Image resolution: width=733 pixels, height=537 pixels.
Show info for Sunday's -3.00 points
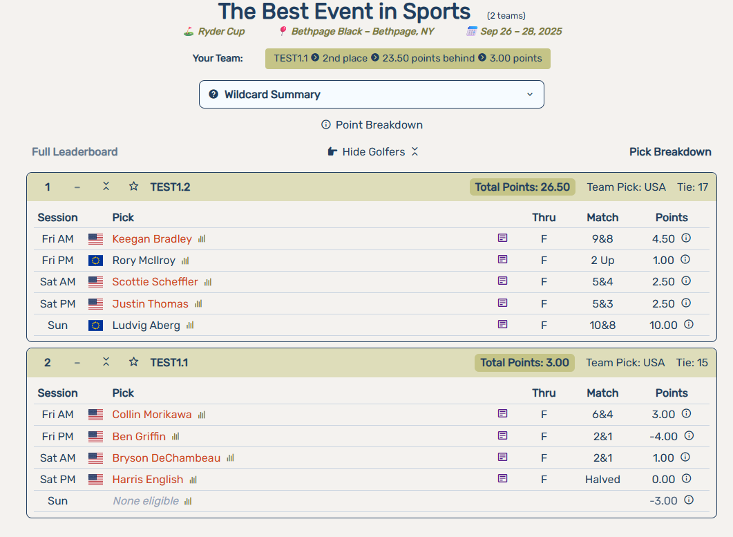tap(689, 500)
